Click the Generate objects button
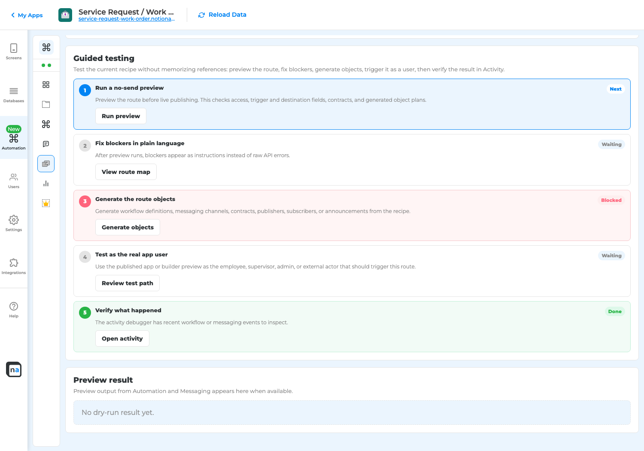644x451 pixels. click(x=128, y=227)
